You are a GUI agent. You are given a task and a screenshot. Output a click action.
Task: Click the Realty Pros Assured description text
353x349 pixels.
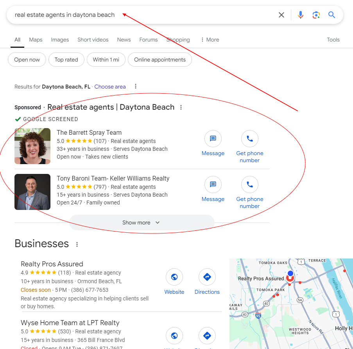coord(85,302)
